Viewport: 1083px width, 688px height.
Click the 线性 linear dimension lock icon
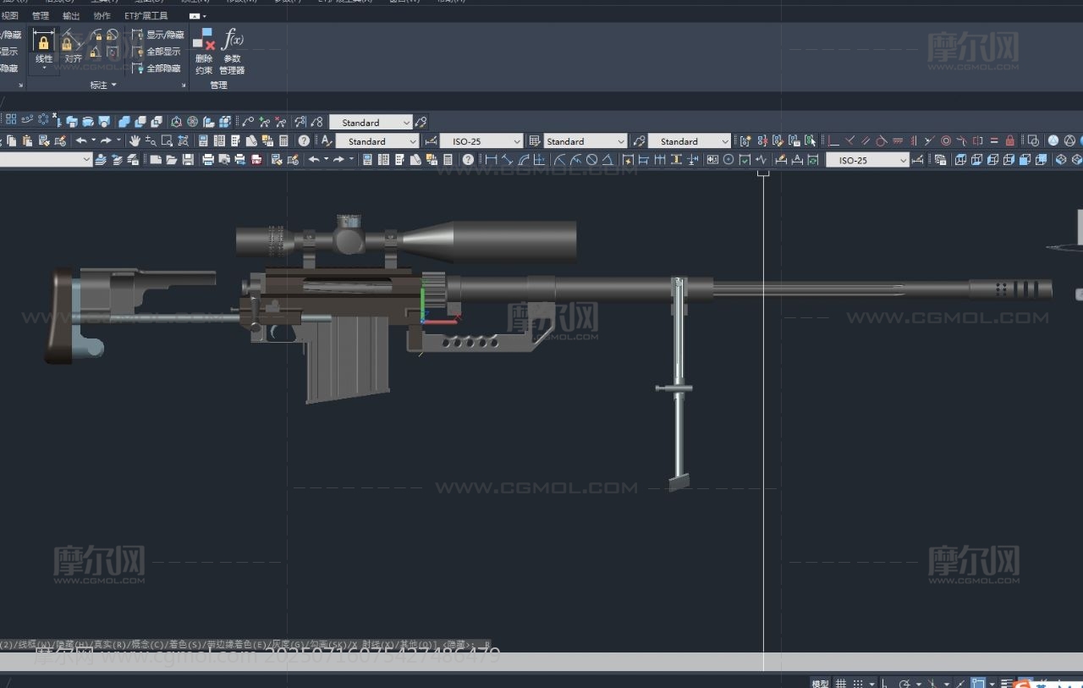coord(44,40)
